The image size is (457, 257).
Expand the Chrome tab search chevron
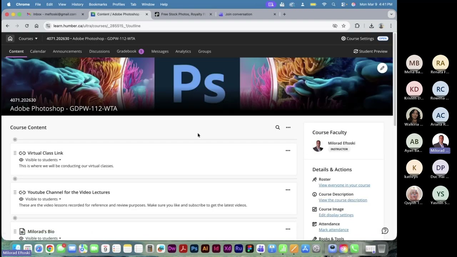click(x=391, y=14)
